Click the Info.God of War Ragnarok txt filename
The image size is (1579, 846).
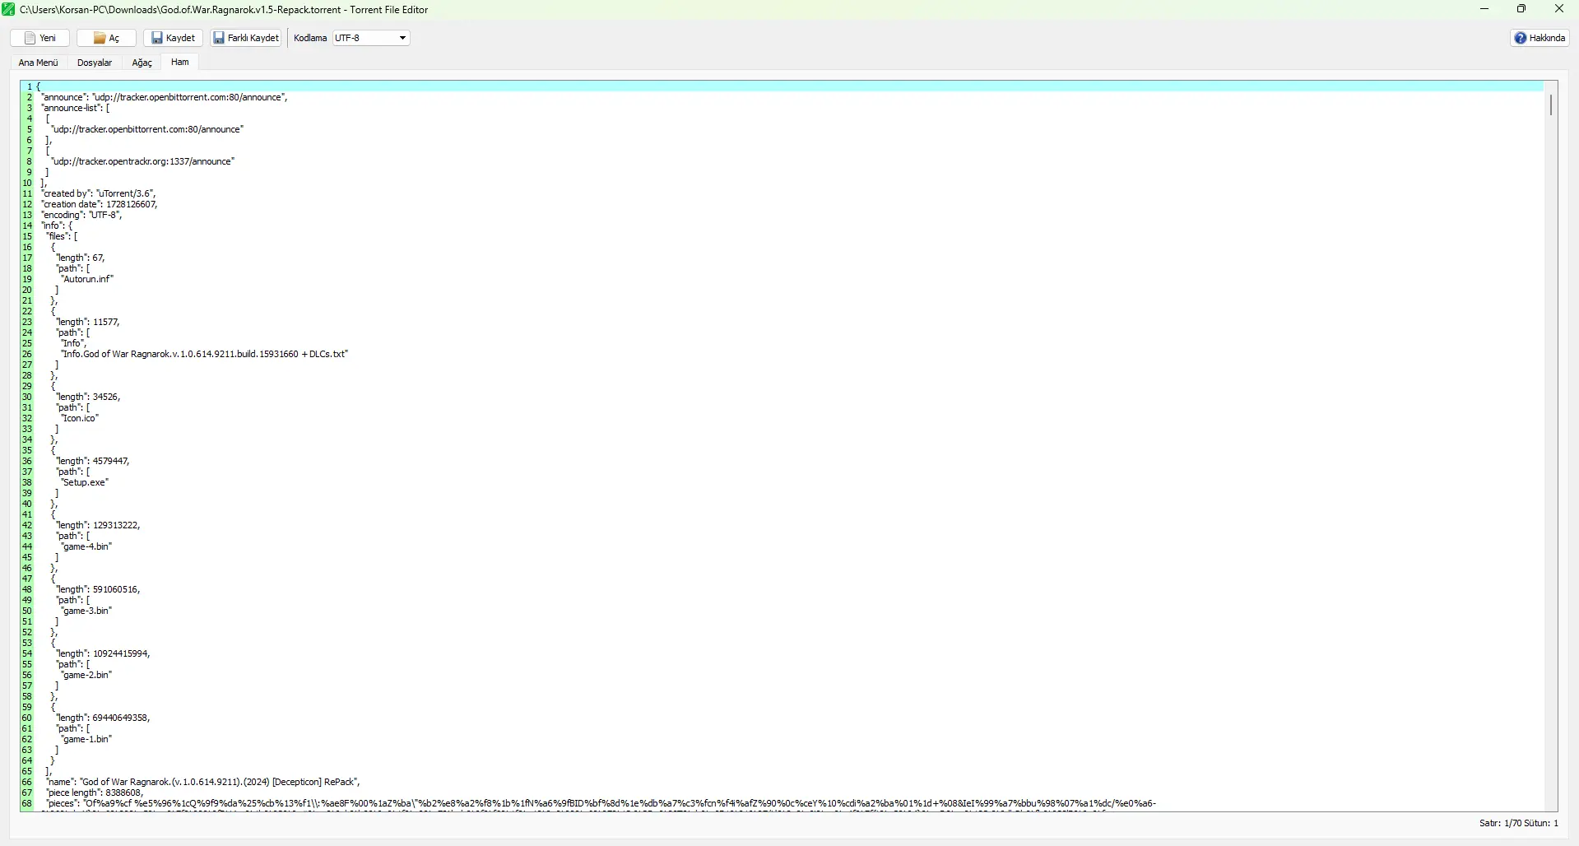tap(205, 354)
